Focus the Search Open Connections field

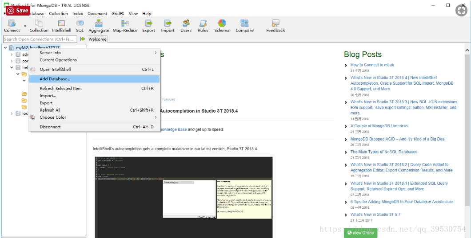click(40, 39)
